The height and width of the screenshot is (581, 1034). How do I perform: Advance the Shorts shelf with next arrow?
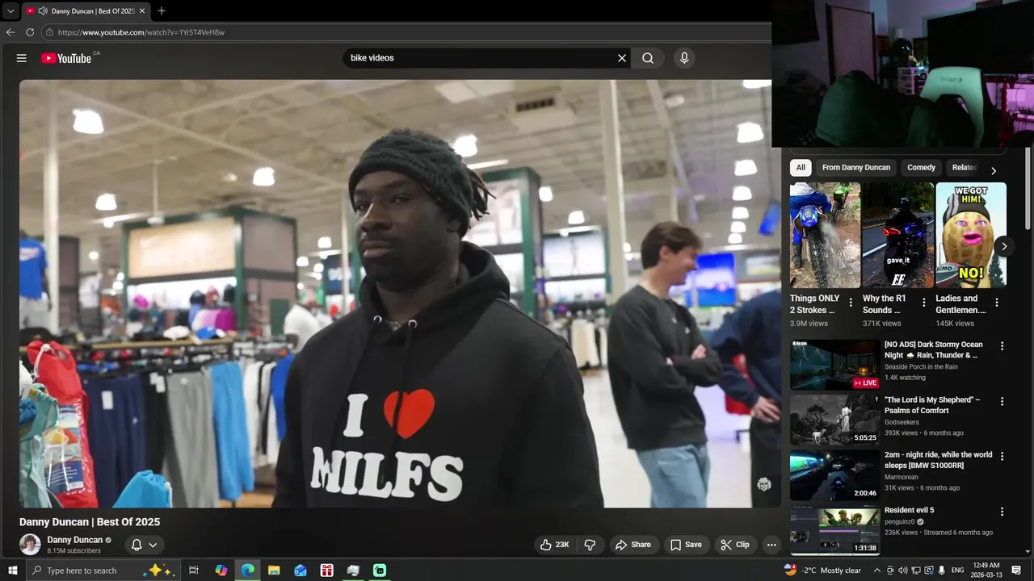click(x=1003, y=246)
